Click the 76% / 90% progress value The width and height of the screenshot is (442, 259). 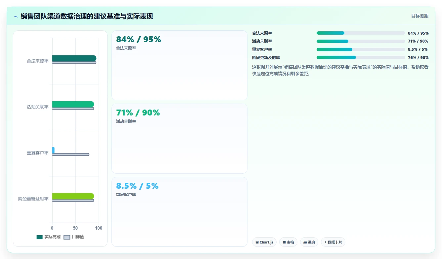418,58
